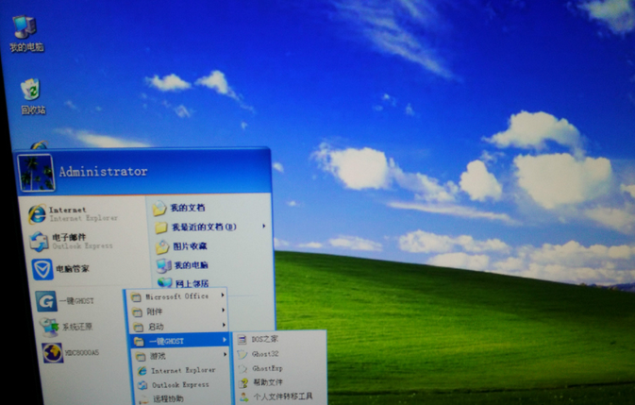Launch 电脑管家 from start menu
The height and width of the screenshot is (405, 635).
[60, 269]
